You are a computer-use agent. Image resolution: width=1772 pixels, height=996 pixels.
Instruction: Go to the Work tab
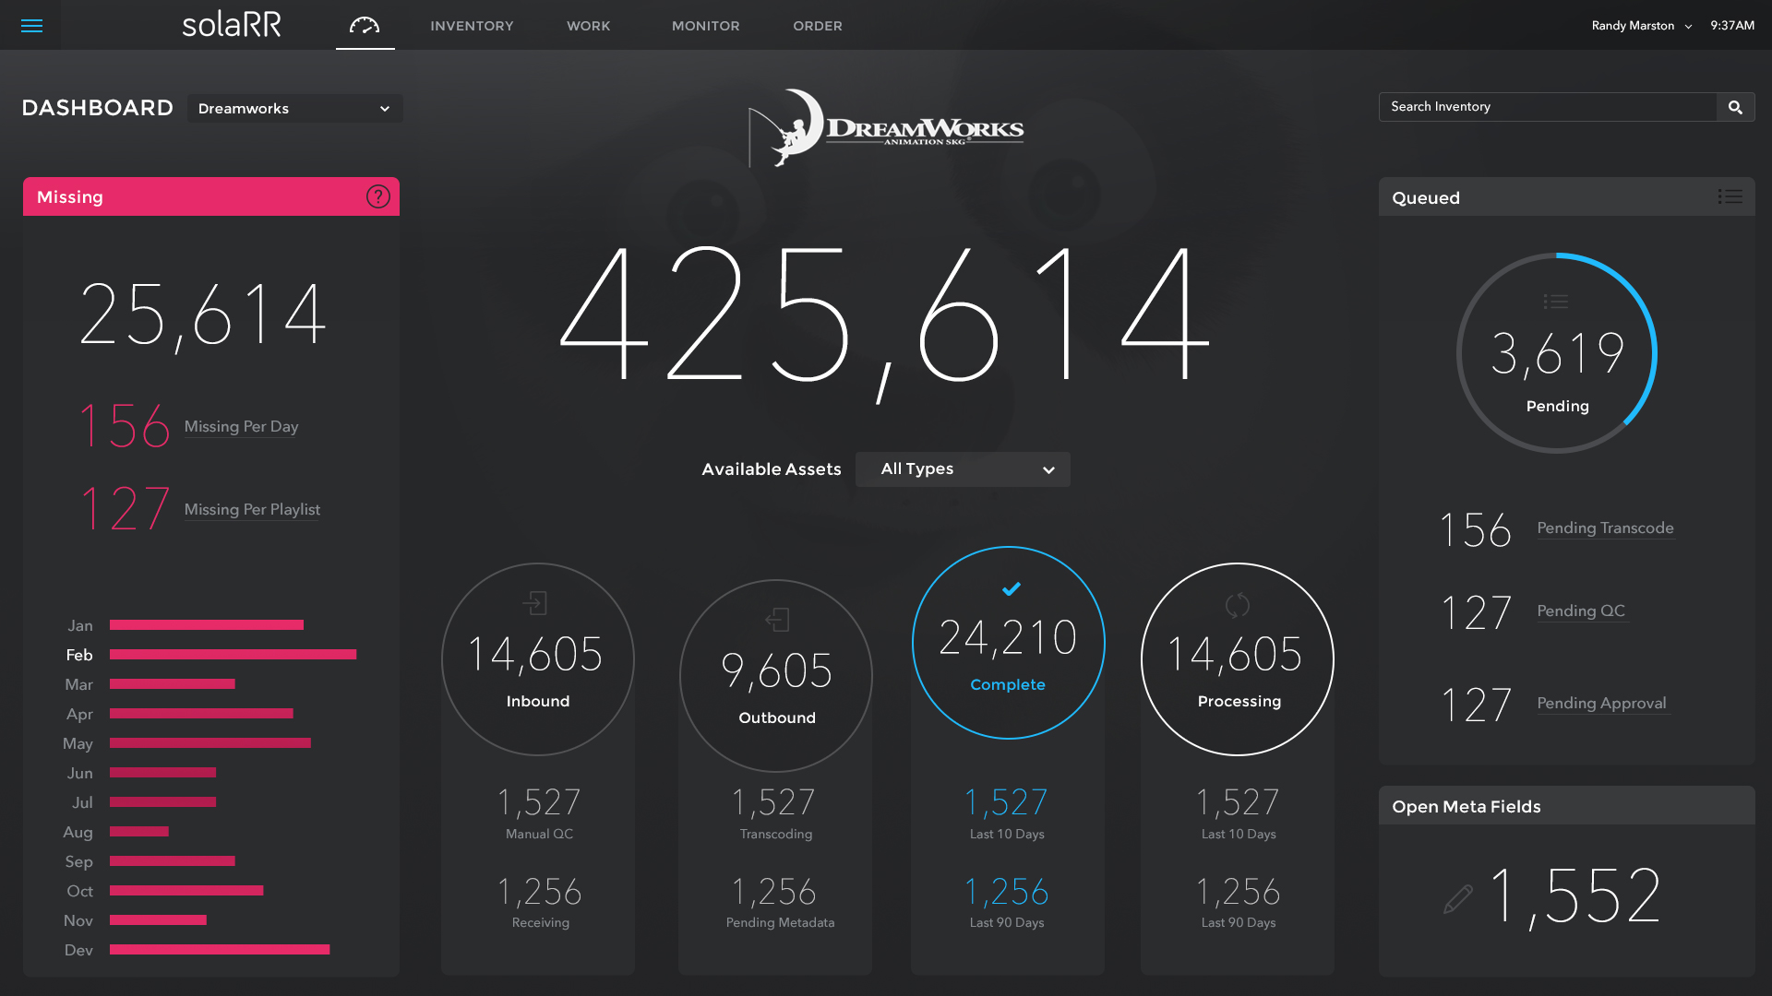589,26
